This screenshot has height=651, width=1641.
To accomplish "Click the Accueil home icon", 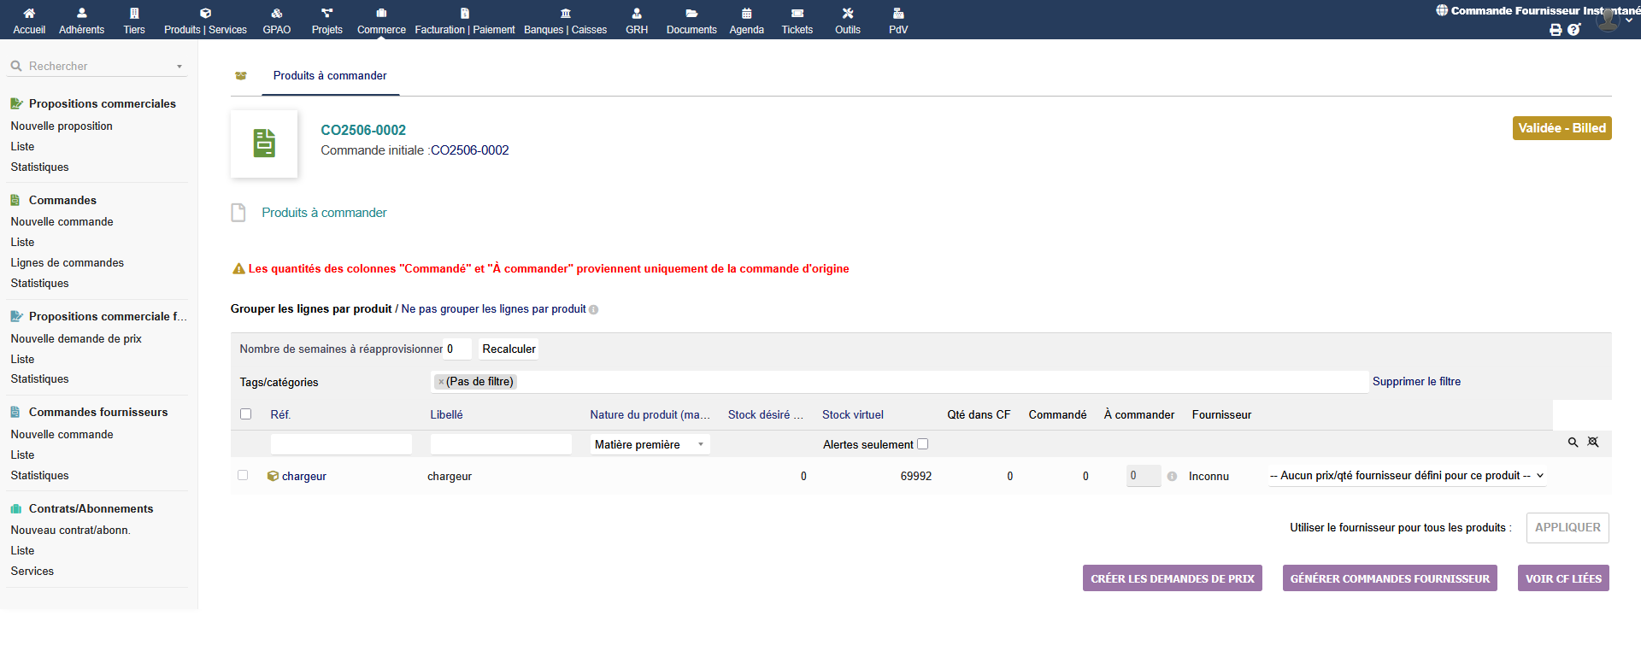I will (x=29, y=14).
